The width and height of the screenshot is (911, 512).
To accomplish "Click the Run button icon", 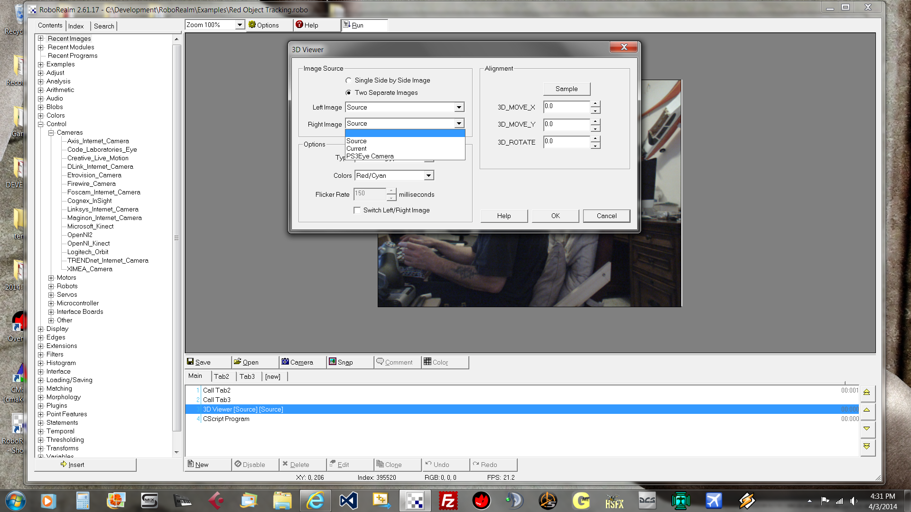I will click(347, 25).
